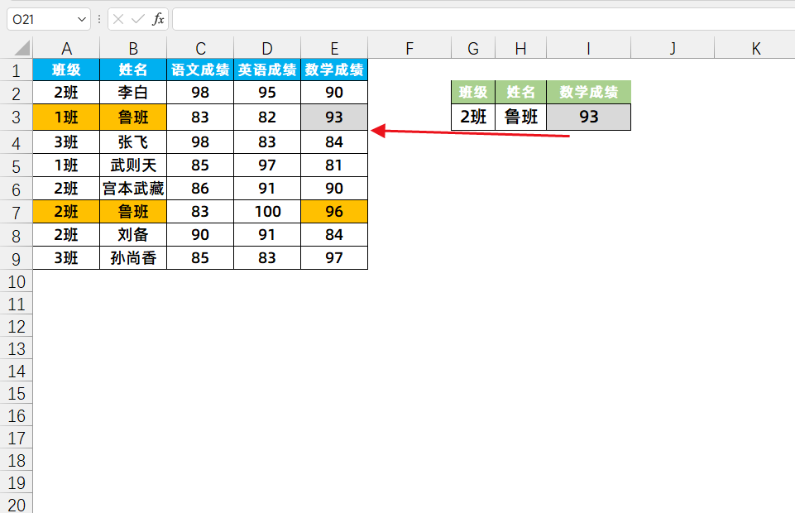Select the orange cell containing 96

(333, 212)
